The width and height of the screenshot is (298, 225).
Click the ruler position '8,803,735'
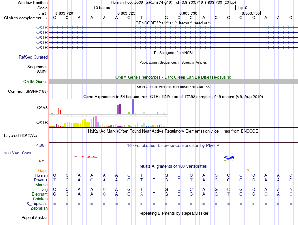(x=251, y=13)
